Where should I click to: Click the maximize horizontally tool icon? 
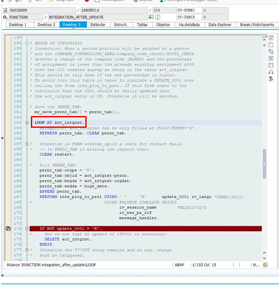pos(271,65)
